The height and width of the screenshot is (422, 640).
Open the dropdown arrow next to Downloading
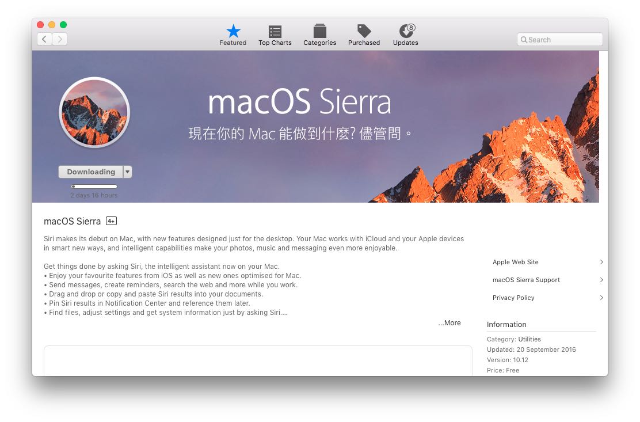click(128, 172)
